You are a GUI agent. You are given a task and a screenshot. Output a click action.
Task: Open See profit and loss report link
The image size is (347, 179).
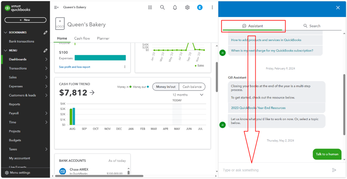(74, 67)
